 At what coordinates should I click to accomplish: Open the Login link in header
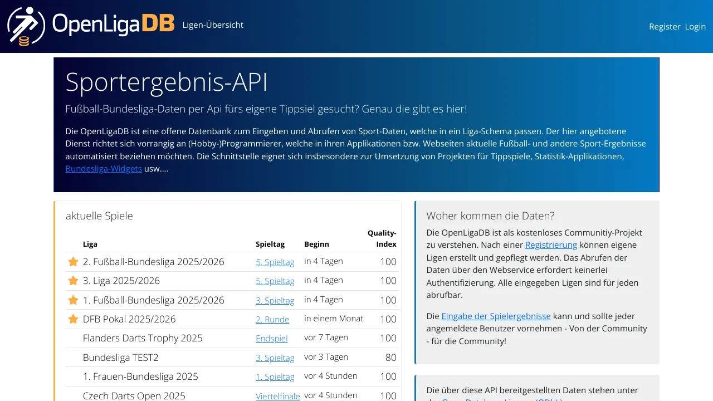695,27
